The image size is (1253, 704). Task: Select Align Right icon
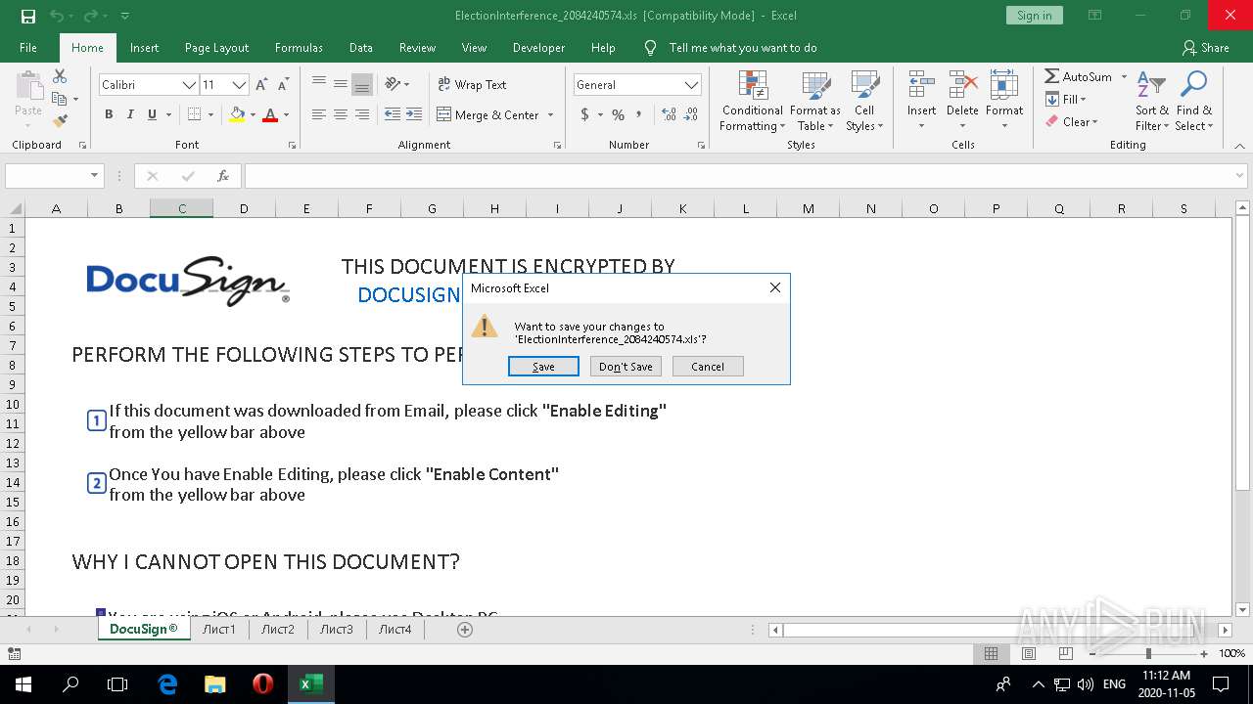[362, 114]
